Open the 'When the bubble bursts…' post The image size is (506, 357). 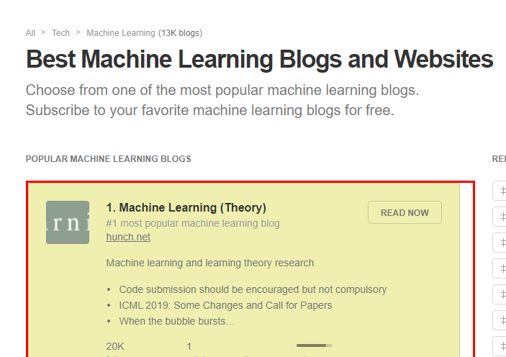pos(177,321)
